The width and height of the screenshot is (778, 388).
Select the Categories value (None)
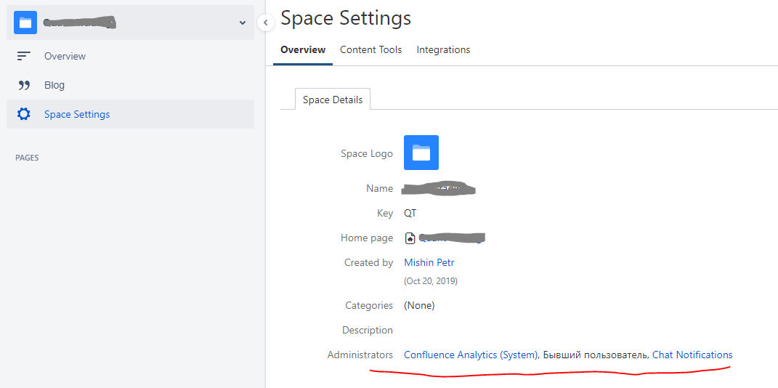click(419, 306)
